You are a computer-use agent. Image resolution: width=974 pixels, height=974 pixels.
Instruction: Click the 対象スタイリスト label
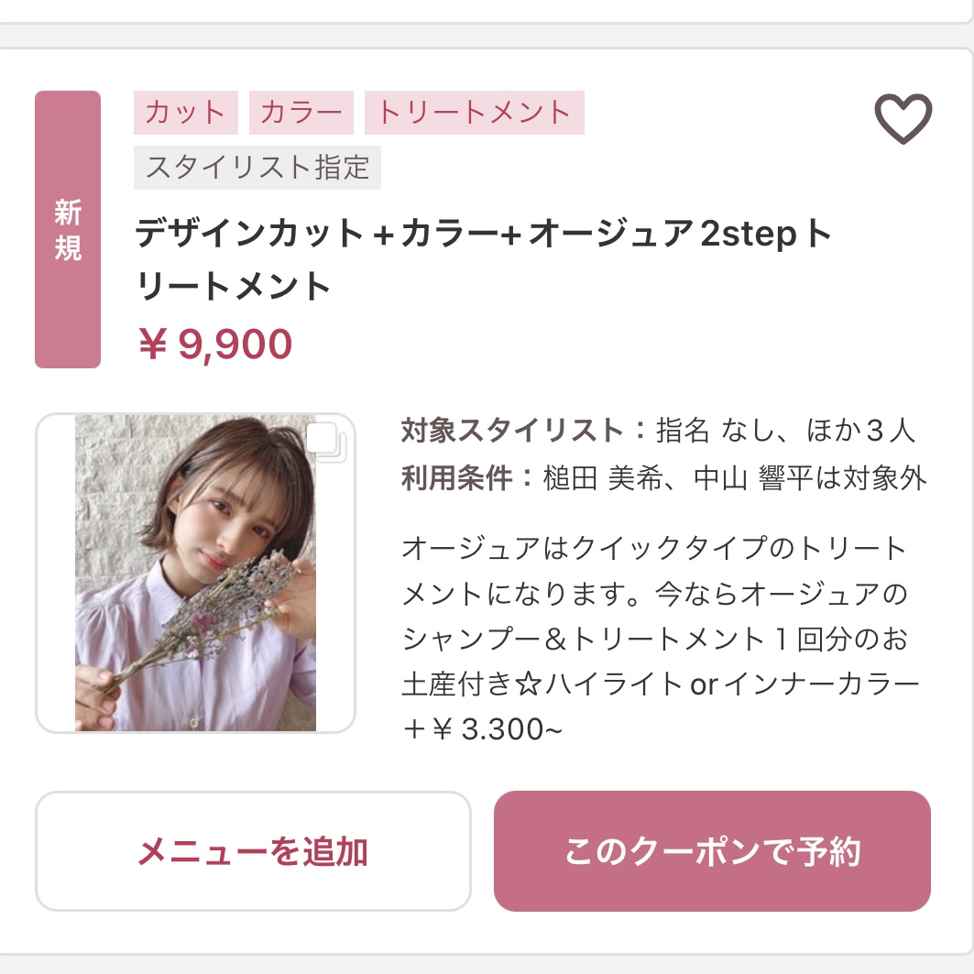click(512, 430)
